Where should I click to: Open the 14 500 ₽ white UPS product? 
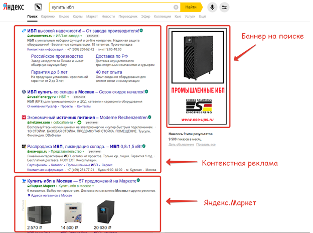[x=73, y=212]
